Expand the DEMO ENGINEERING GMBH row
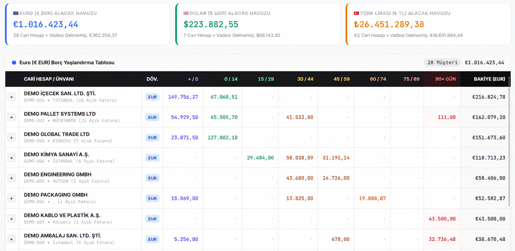This screenshot has width=515, height=251. click(x=11, y=178)
